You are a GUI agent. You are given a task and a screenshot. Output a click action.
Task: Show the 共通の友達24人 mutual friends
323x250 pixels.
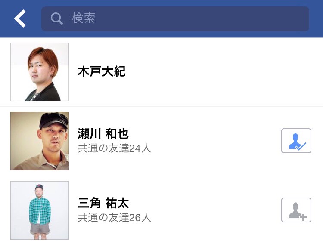(x=115, y=148)
